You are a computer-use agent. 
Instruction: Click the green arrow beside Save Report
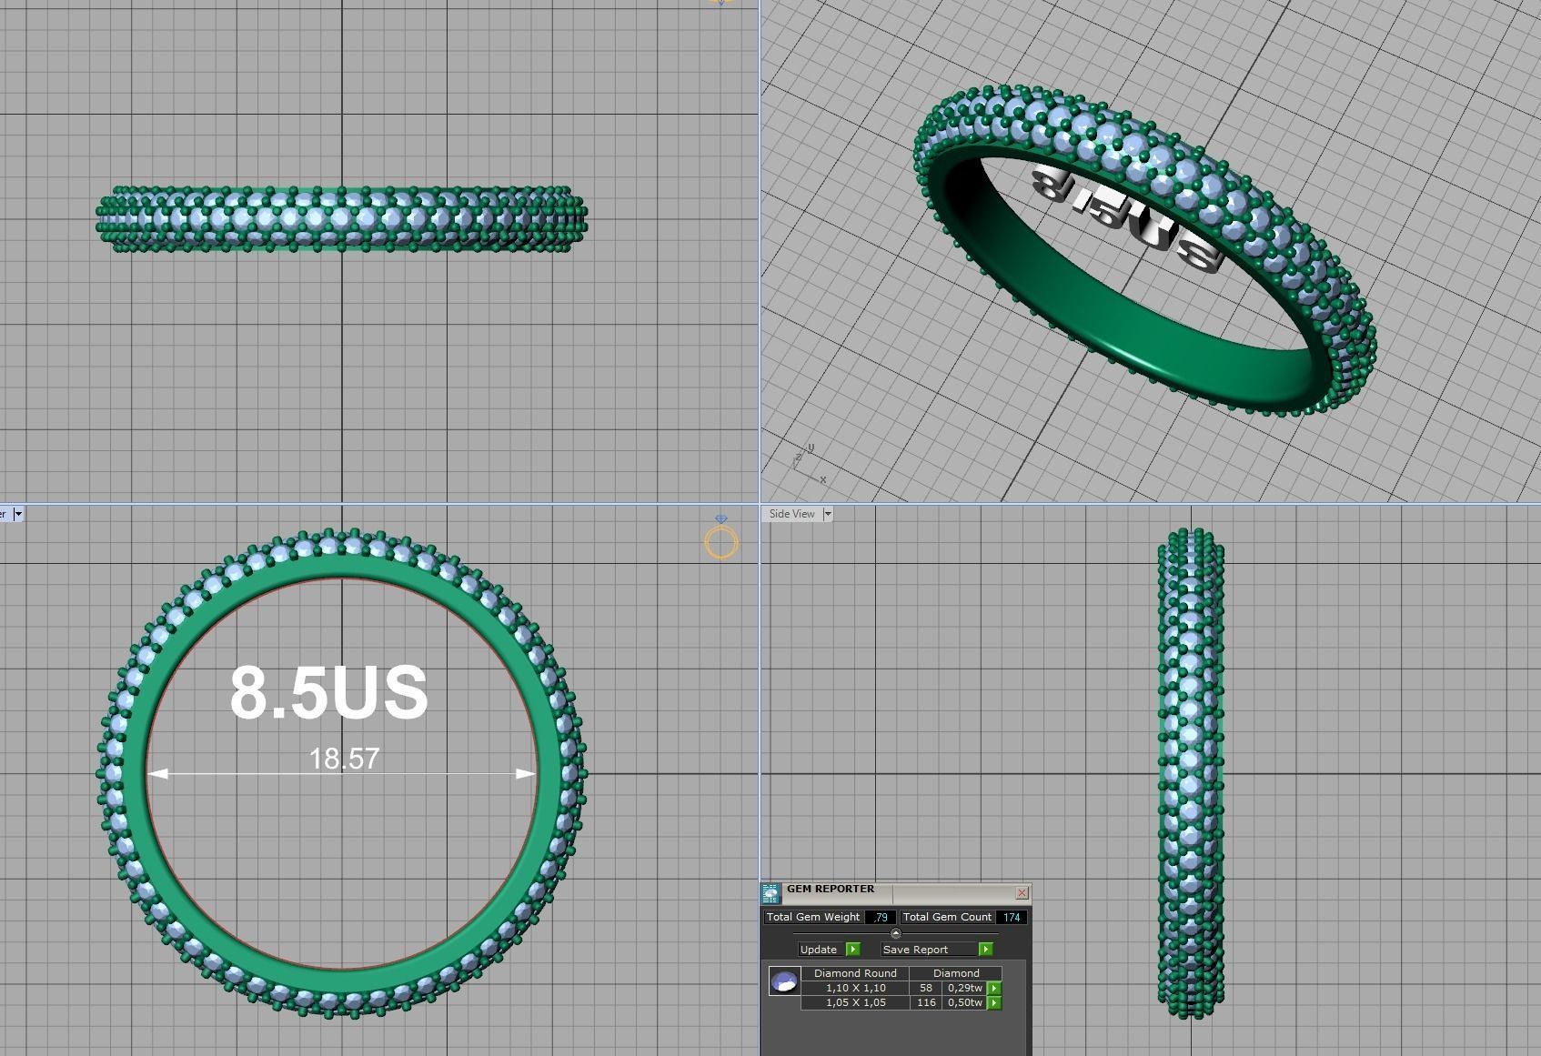click(985, 949)
